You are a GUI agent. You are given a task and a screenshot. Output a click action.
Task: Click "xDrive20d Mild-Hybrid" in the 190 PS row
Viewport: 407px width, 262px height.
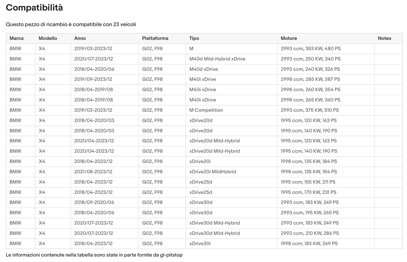click(215, 151)
